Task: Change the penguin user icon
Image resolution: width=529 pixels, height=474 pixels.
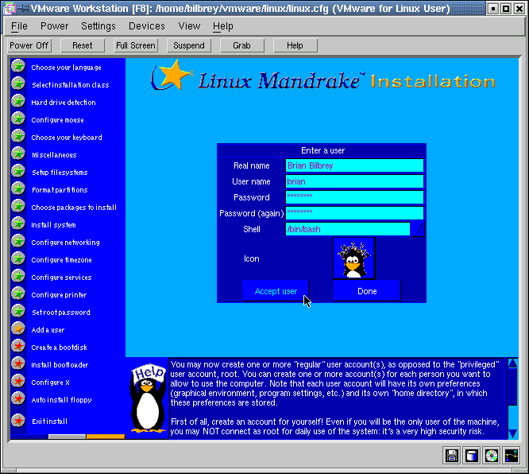Action: [x=353, y=258]
